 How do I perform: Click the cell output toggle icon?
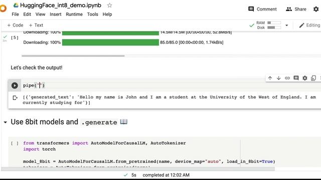coord(15,98)
